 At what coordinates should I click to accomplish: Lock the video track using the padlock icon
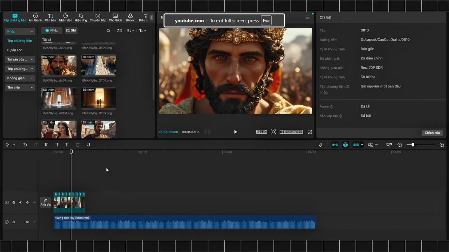point(13,202)
